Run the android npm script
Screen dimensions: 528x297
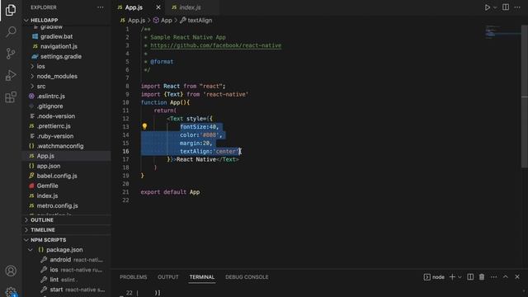pos(67,260)
